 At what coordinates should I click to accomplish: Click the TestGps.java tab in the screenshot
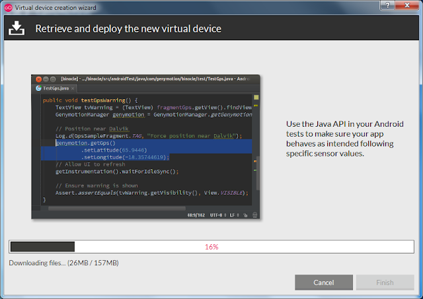click(56, 88)
